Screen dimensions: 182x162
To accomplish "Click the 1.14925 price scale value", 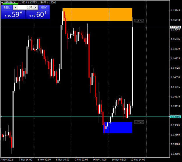I will [x=175, y=58].
